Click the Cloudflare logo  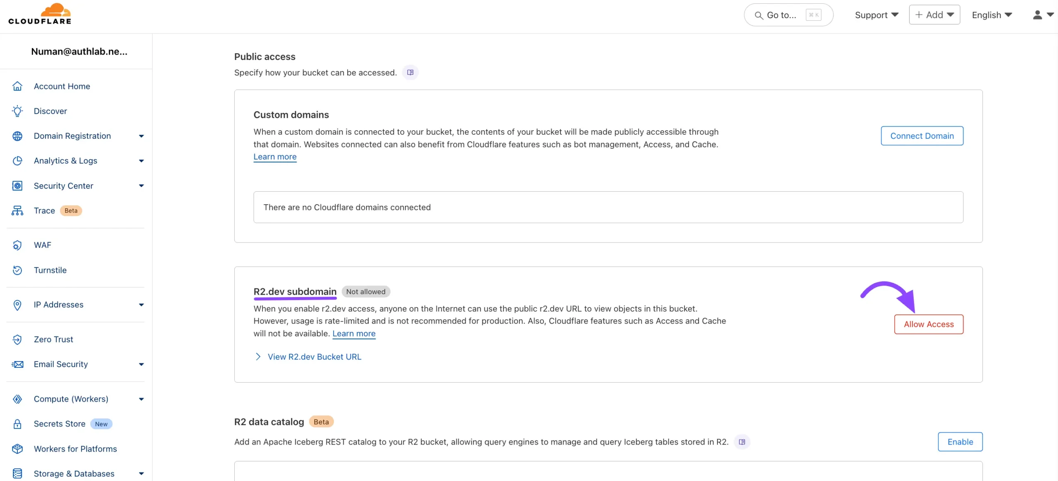pos(40,14)
